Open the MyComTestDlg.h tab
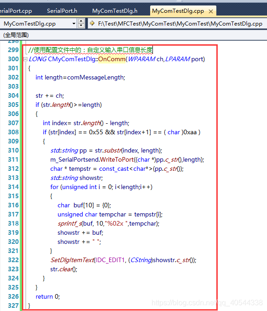 (x=115, y=11)
